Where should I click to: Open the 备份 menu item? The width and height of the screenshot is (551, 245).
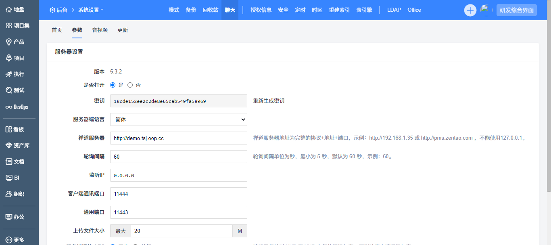pos(191,10)
